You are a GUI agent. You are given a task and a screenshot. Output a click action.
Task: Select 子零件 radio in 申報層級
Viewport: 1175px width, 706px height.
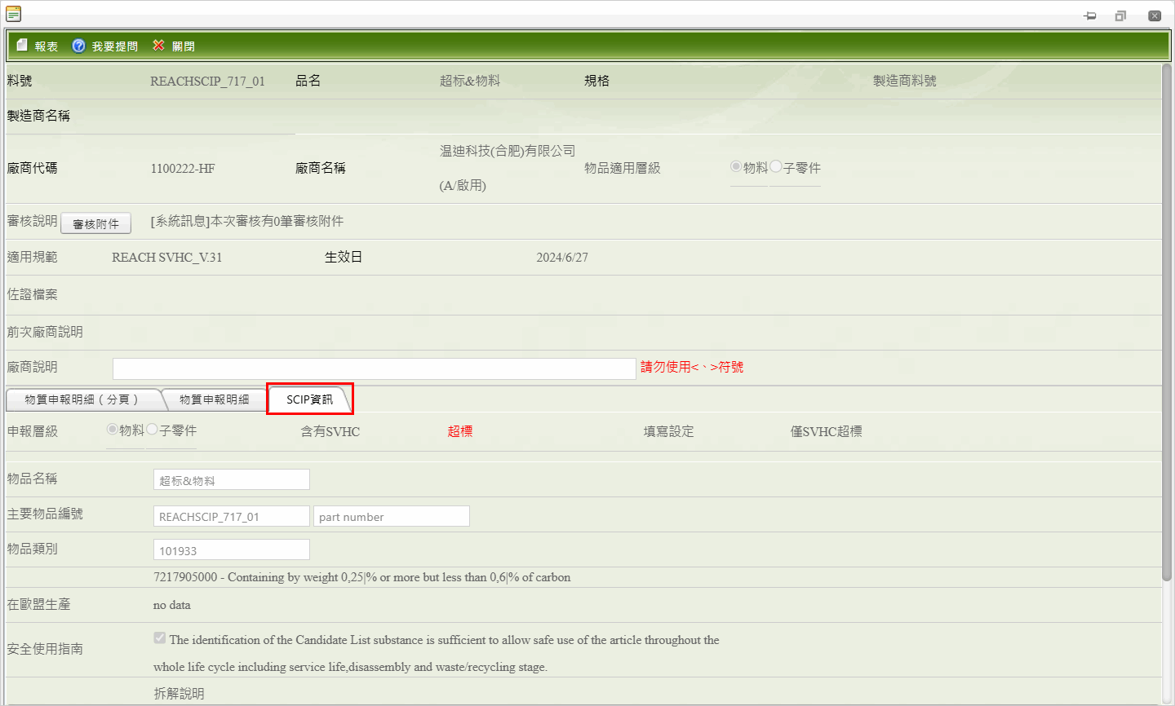click(152, 429)
